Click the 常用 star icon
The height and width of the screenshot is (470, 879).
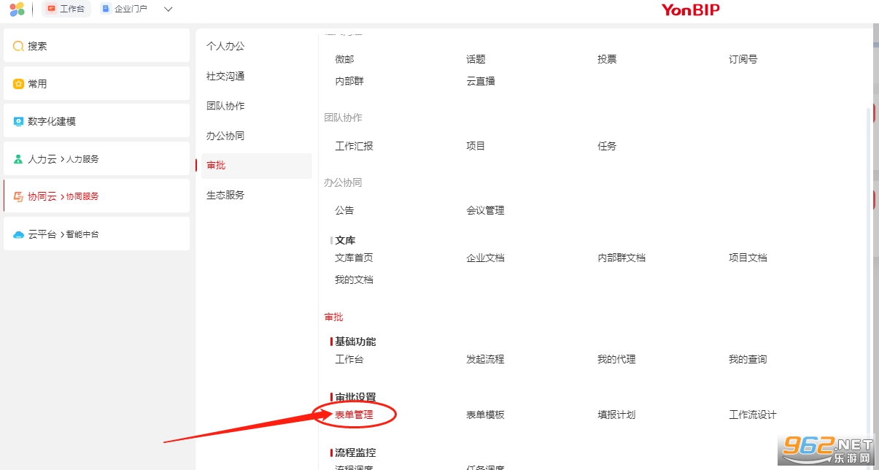point(18,84)
